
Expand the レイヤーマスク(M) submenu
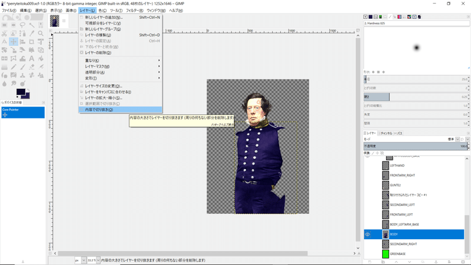[120, 67]
